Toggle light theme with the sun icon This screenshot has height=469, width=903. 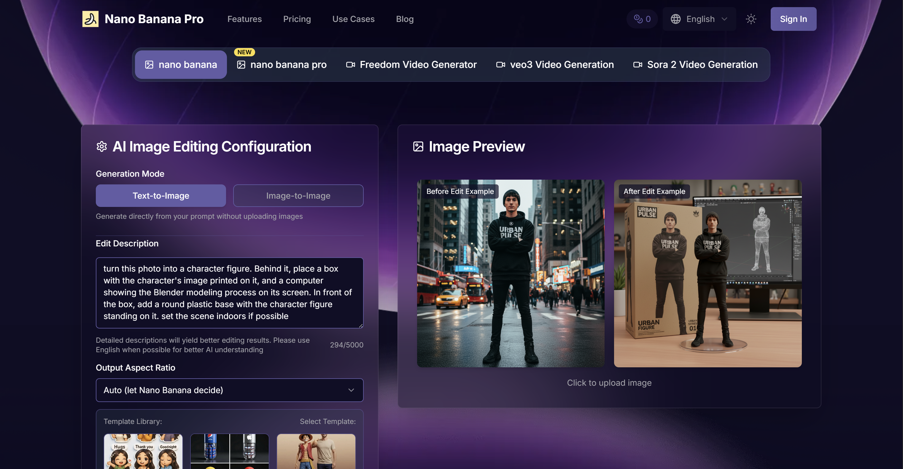[751, 19]
